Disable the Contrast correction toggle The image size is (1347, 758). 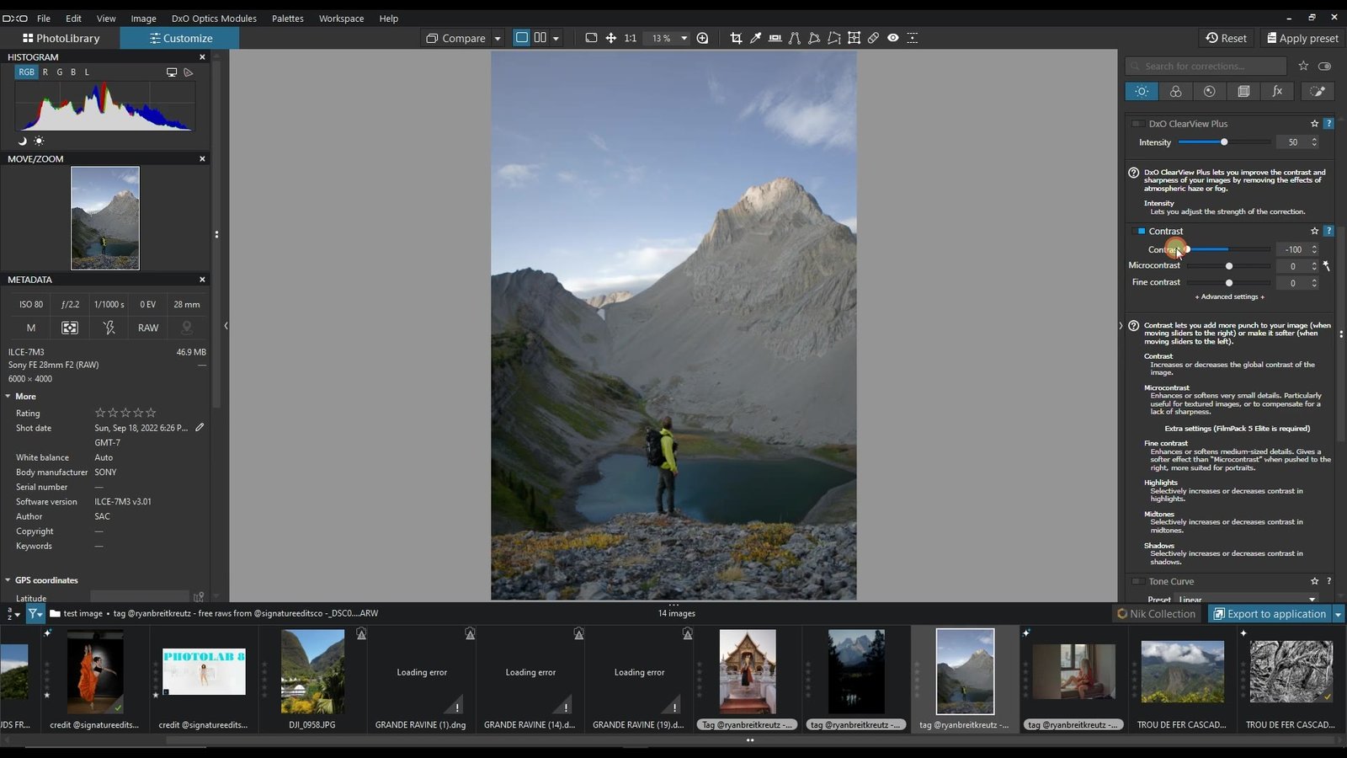click(1141, 231)
